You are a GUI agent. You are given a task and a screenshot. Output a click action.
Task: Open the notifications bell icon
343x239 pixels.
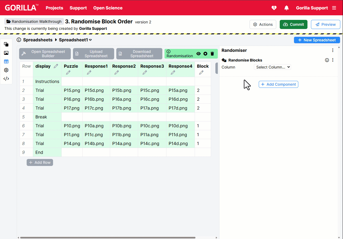(286, 8)
